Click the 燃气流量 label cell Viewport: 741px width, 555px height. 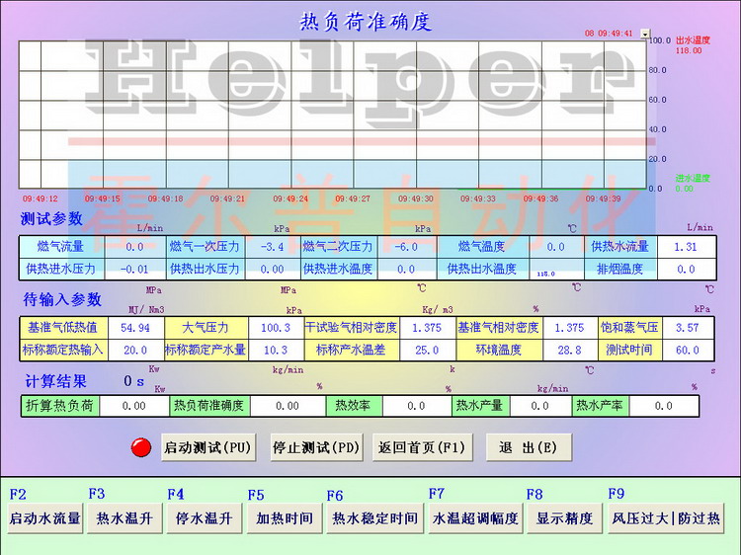(x=61, y=247)
